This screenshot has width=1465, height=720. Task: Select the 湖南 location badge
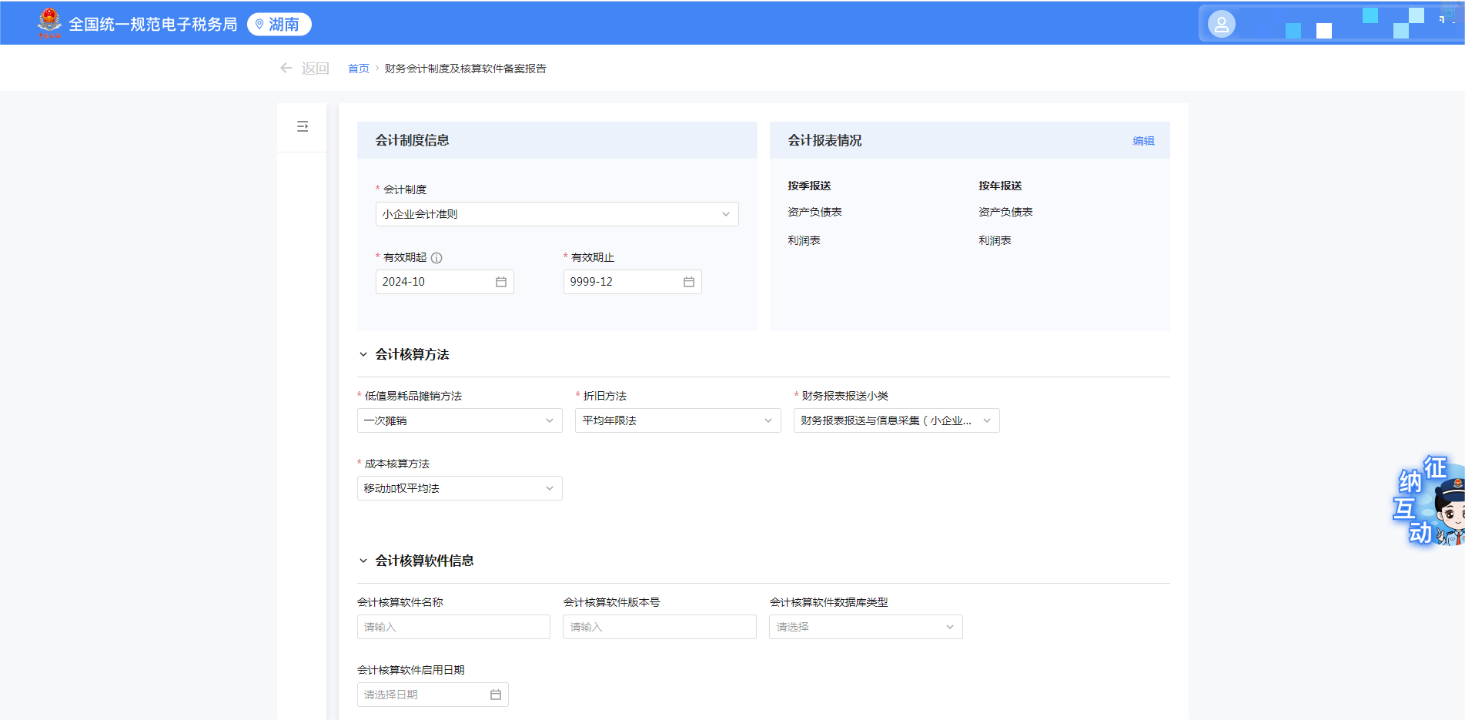(x=279, y=25)
